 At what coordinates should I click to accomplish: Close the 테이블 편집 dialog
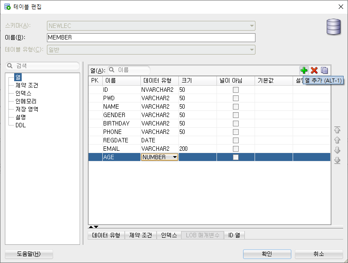(x=341, y=7)
